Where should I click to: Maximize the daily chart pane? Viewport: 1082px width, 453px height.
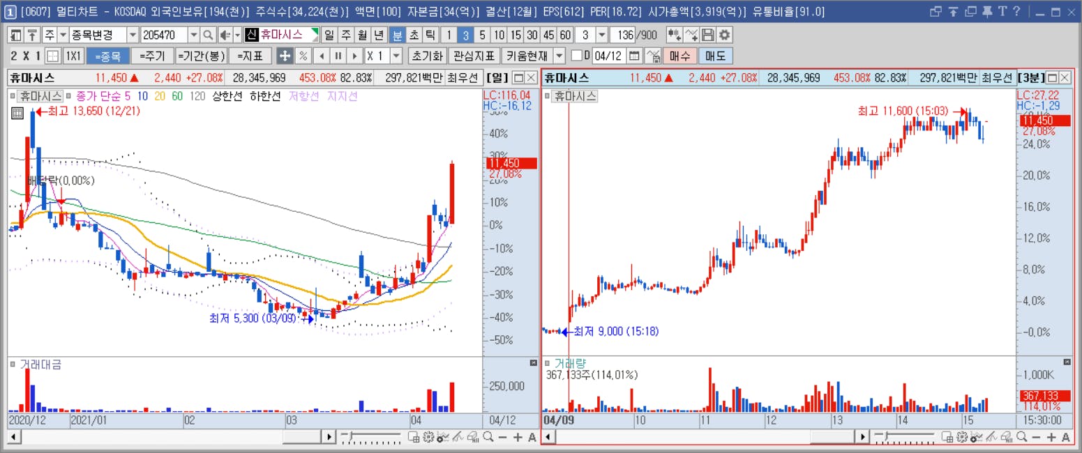tap(518, 78)
